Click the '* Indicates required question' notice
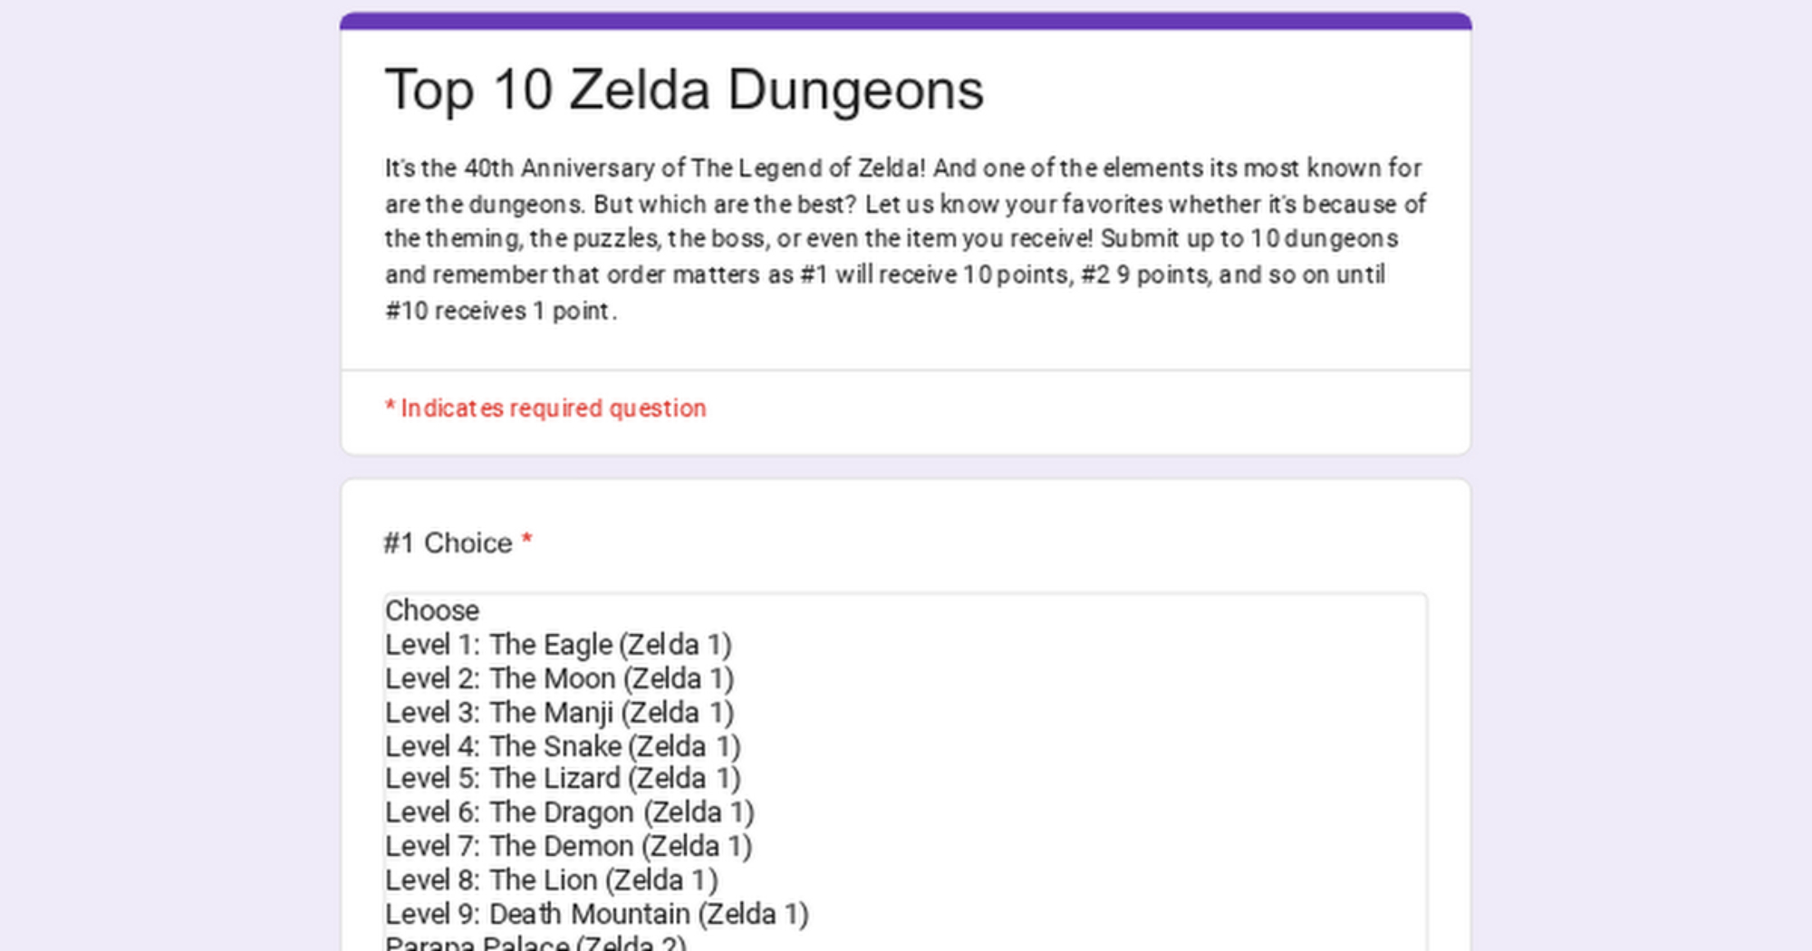Image resolution: width=1812 pixels, height=951 pixels. click(545, 408)
